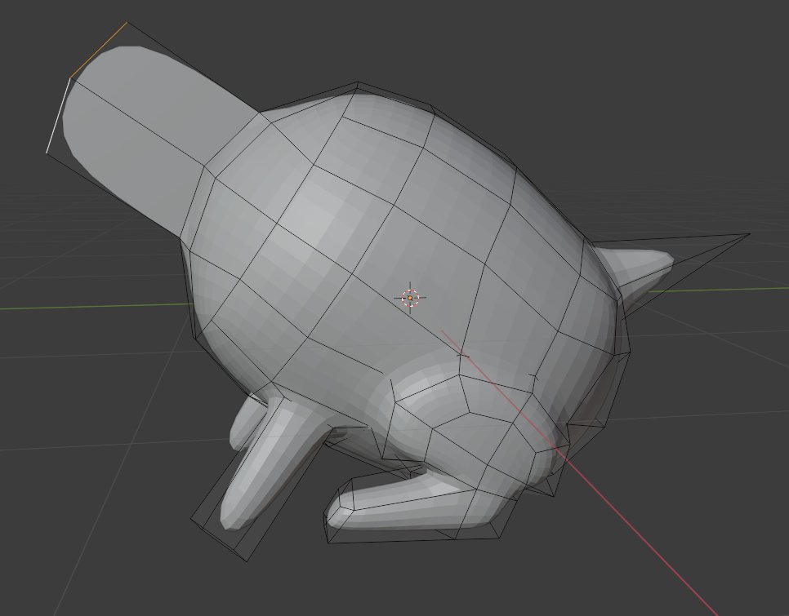Click the 3D cursor on the model body
Image resolution: width=789 pixels, height=616 pixels.
[409, 298]
